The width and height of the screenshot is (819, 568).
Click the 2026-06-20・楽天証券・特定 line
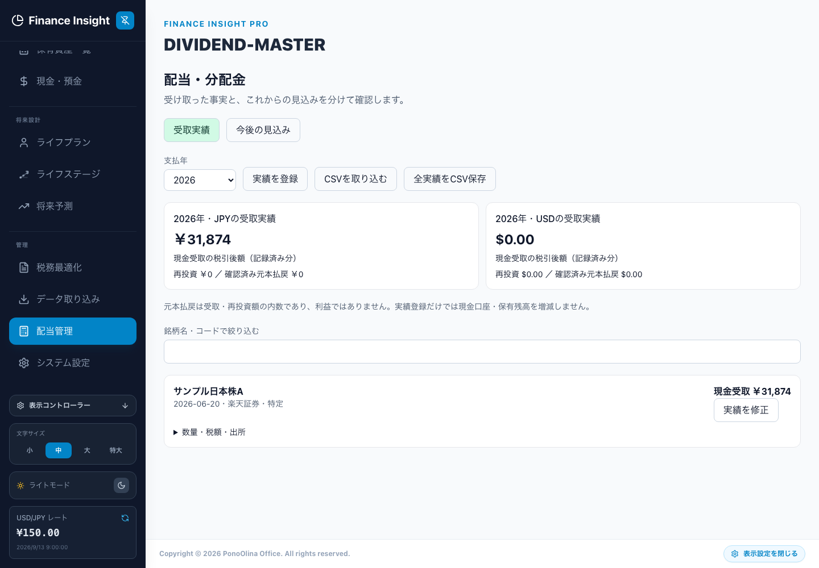pyautogui.click(x=228, y=404)
